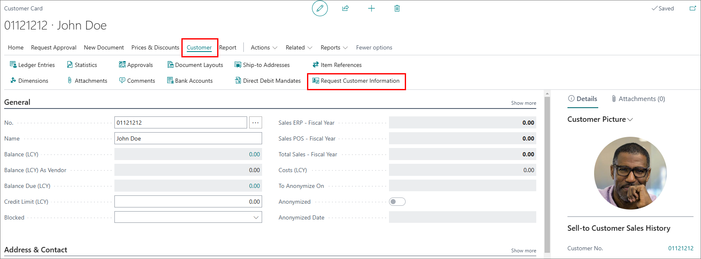
Task: Click the Credit Limit (LCY) field
Action: point(188,202)
